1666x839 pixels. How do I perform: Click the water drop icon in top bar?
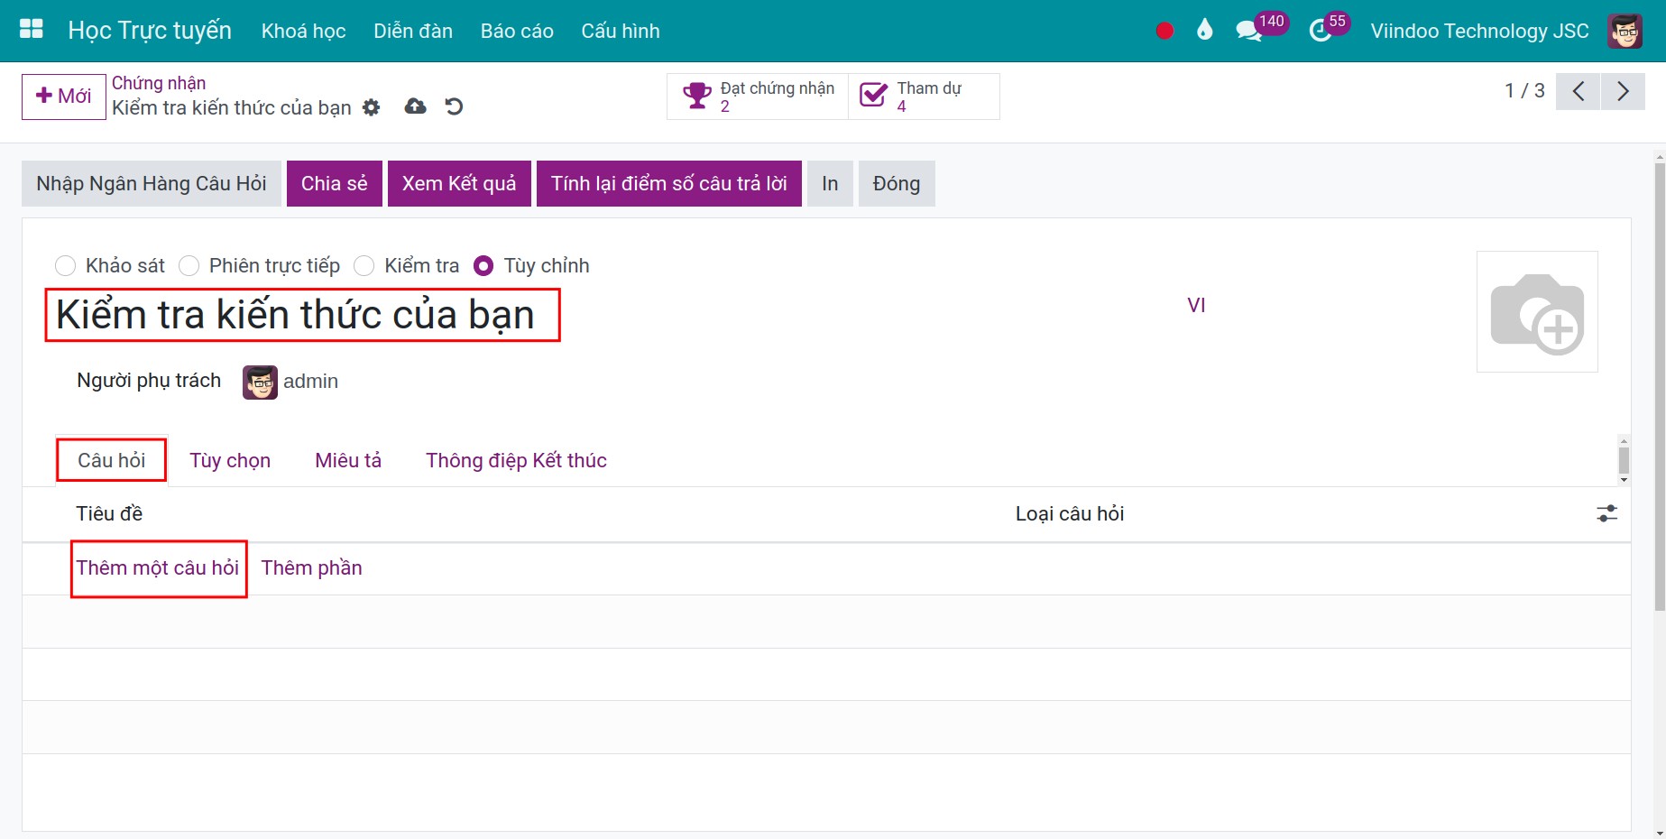(x=1204, y=30)
